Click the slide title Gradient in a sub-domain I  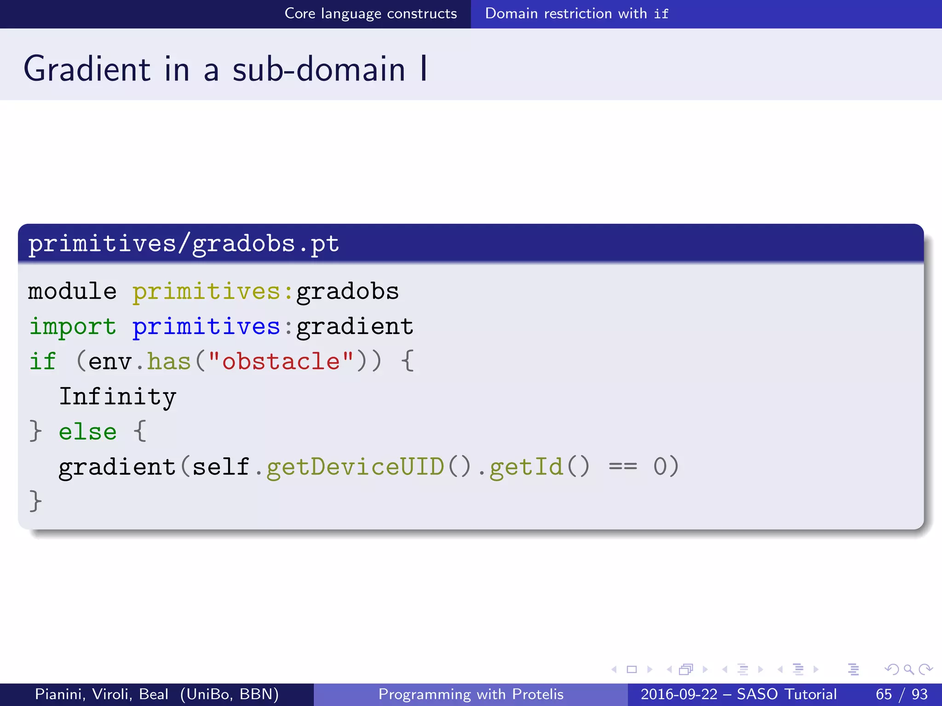point(225,69)
